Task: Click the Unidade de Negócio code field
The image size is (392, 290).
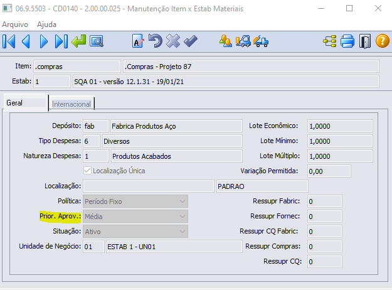Action: point(93,247)
